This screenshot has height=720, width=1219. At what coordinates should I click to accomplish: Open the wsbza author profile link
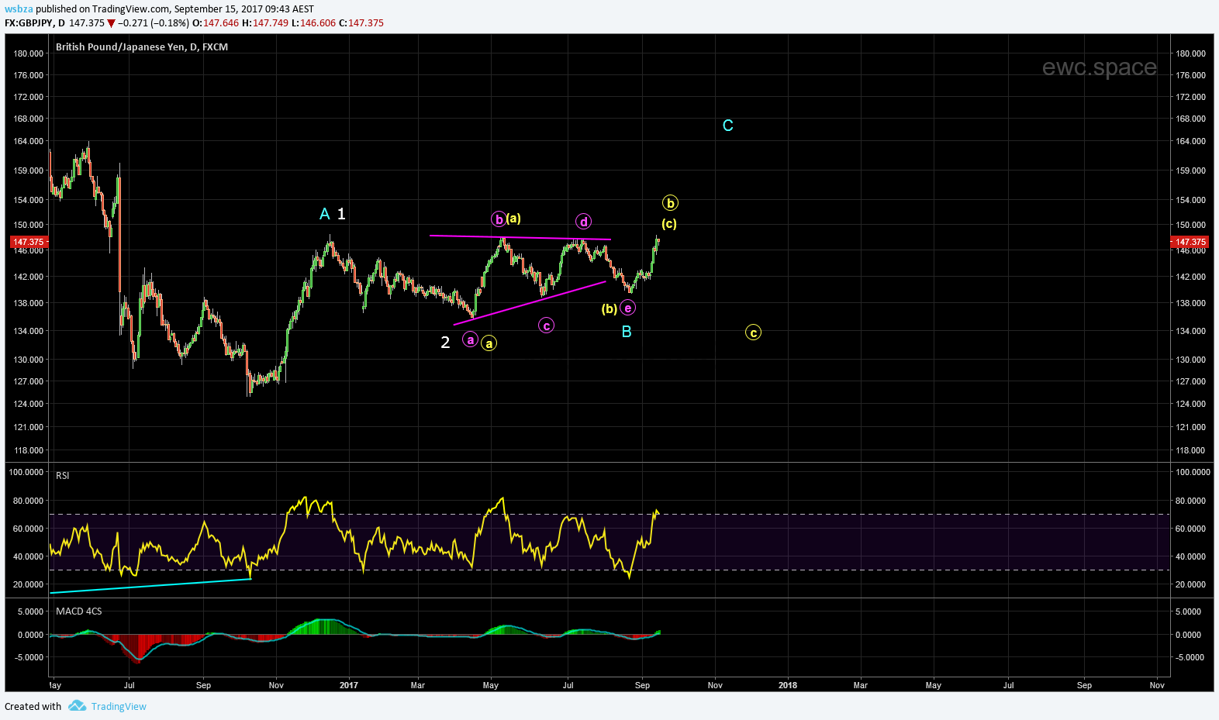coord(19,9)
